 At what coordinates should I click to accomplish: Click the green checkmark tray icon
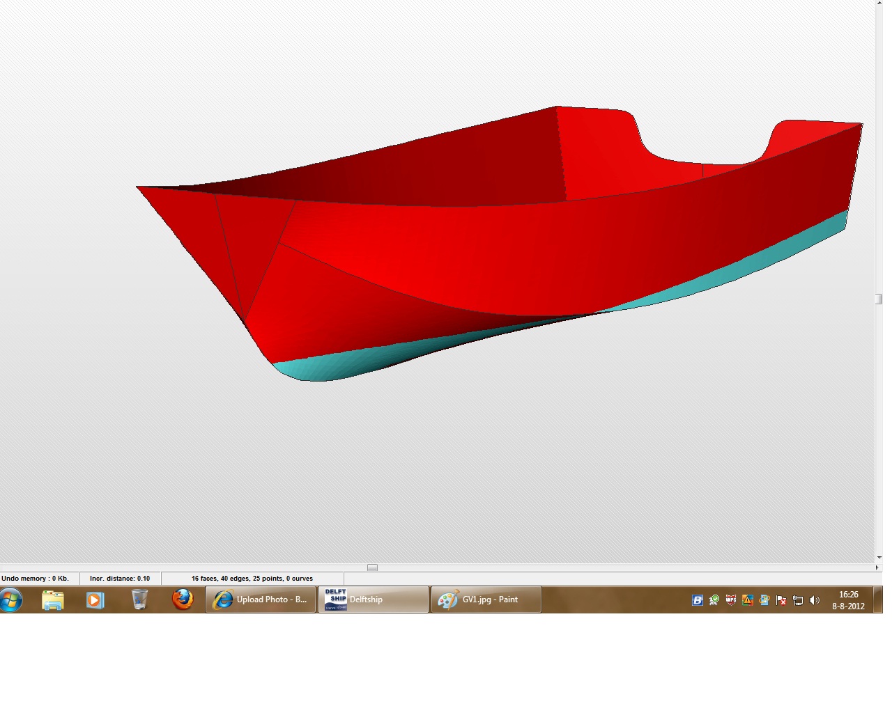pyautogui.click(x=714, y=600)
